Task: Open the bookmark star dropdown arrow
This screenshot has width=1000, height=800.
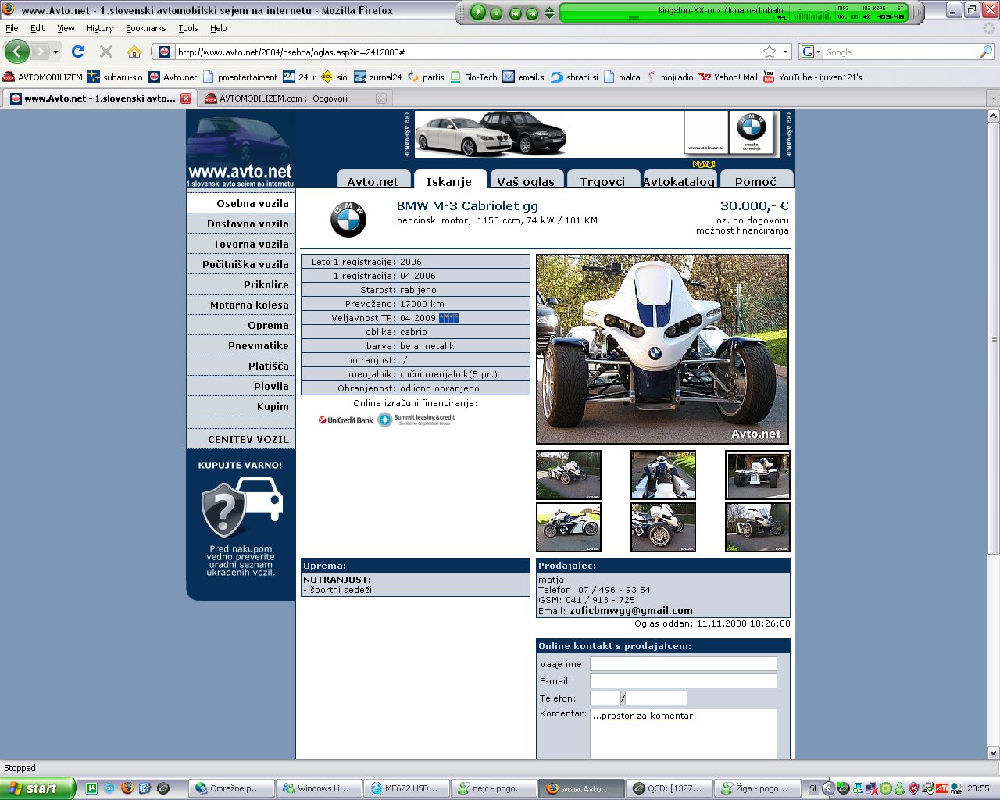Action: click(x=786, y=52)
